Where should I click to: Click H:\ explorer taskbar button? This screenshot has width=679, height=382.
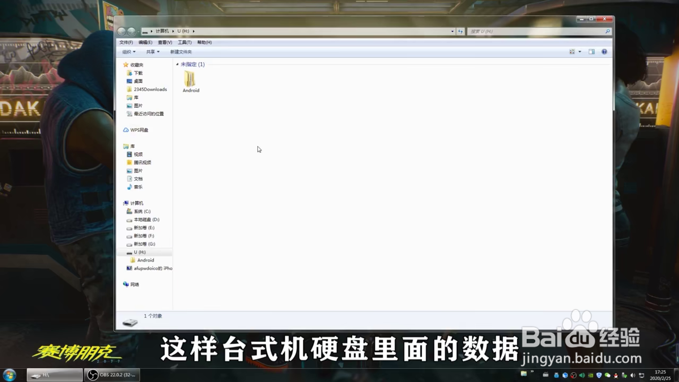[55, 375]
